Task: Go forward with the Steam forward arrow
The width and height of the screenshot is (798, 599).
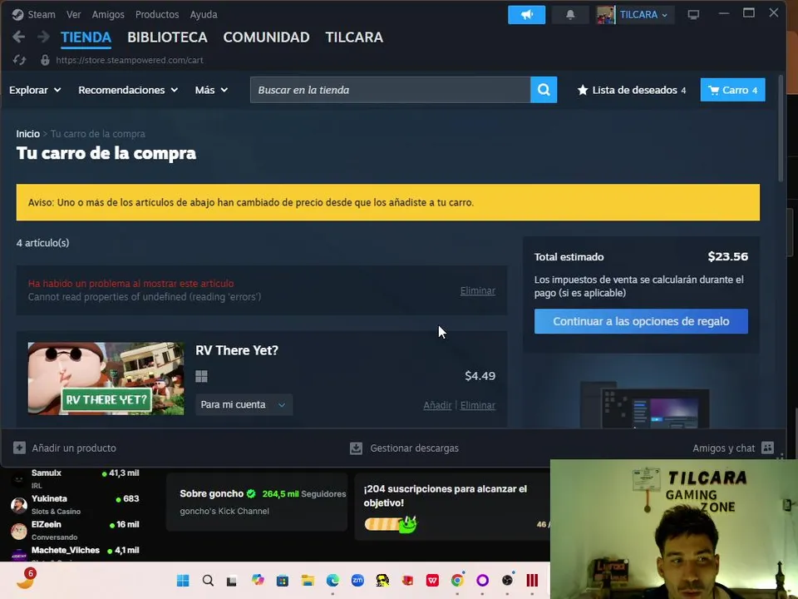Action: 44,37
